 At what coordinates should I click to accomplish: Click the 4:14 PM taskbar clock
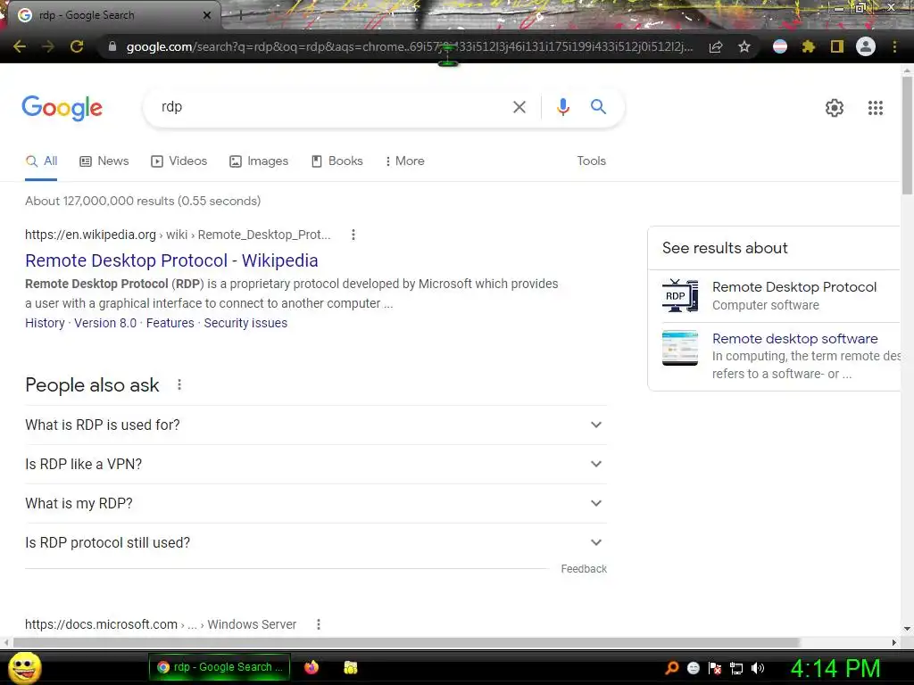[x=835, y=668]
